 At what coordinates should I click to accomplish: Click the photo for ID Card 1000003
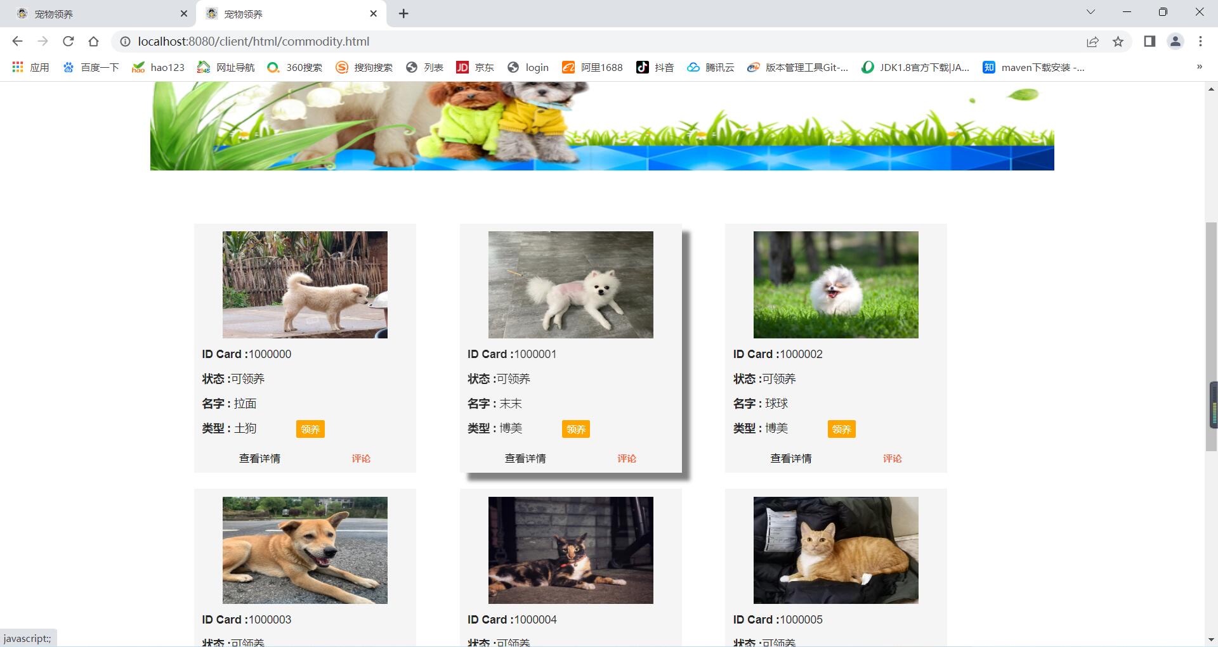point(305,550)
